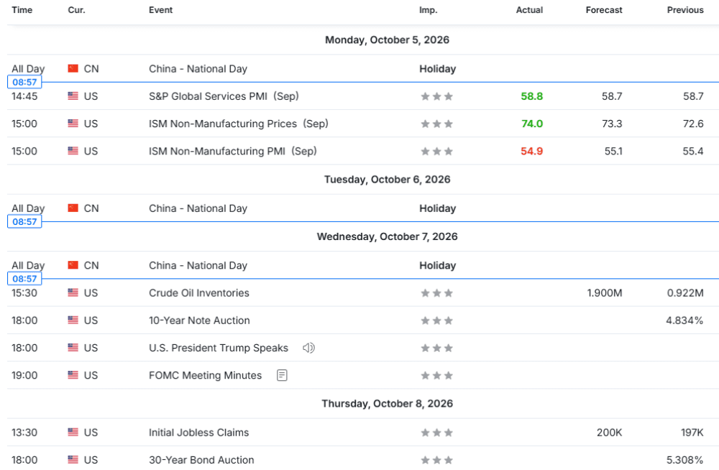
Task: Click importance stars for Crude Oil Inventories
Action: pos(437,293)
